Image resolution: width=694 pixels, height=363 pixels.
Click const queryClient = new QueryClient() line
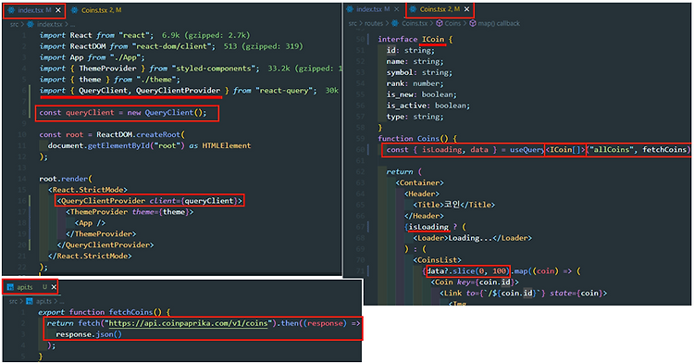(123, 113)
